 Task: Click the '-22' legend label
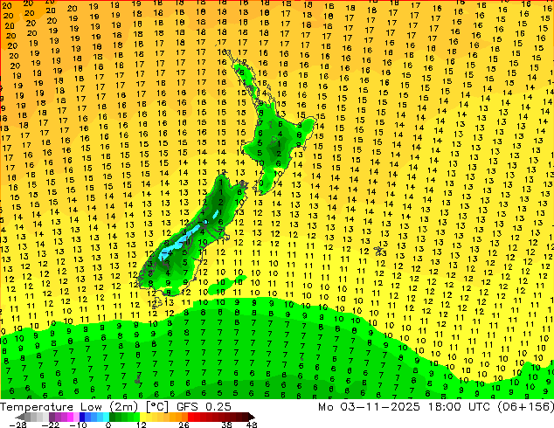(x=51, y=425)
